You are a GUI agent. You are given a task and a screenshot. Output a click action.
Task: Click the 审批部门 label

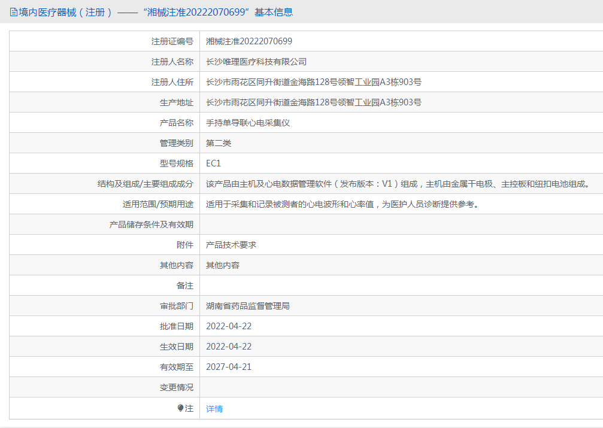click(x=177, y=306)
